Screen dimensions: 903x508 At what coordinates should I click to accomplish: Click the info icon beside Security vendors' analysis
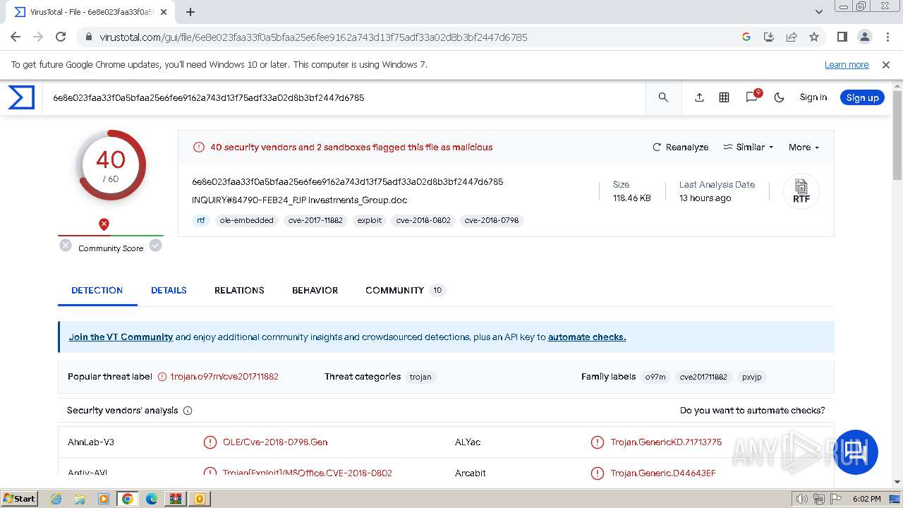click(x=188, y=411)
